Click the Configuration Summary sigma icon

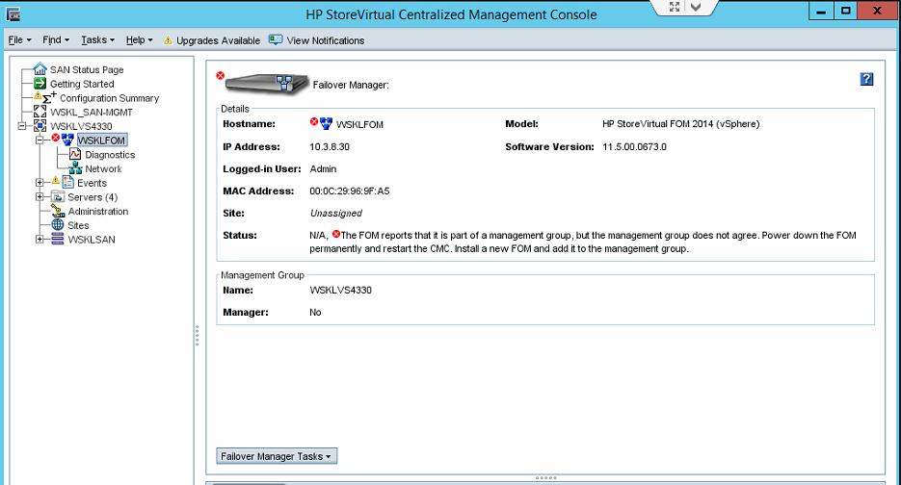coord(49,98)
